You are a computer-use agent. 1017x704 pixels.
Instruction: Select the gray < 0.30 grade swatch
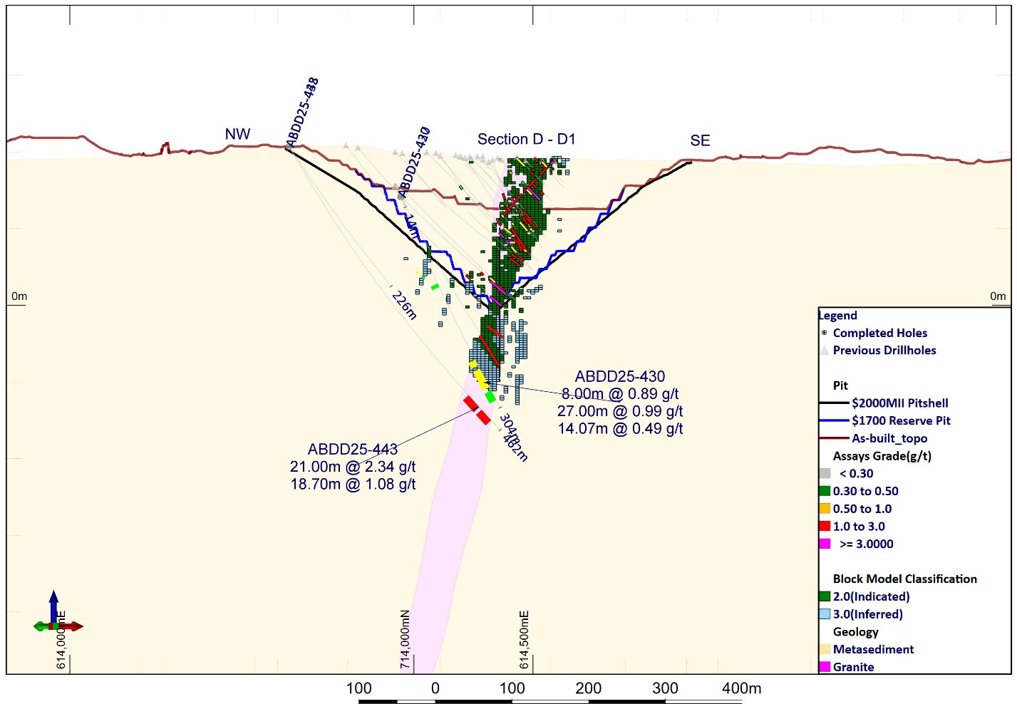click(825, 473)
